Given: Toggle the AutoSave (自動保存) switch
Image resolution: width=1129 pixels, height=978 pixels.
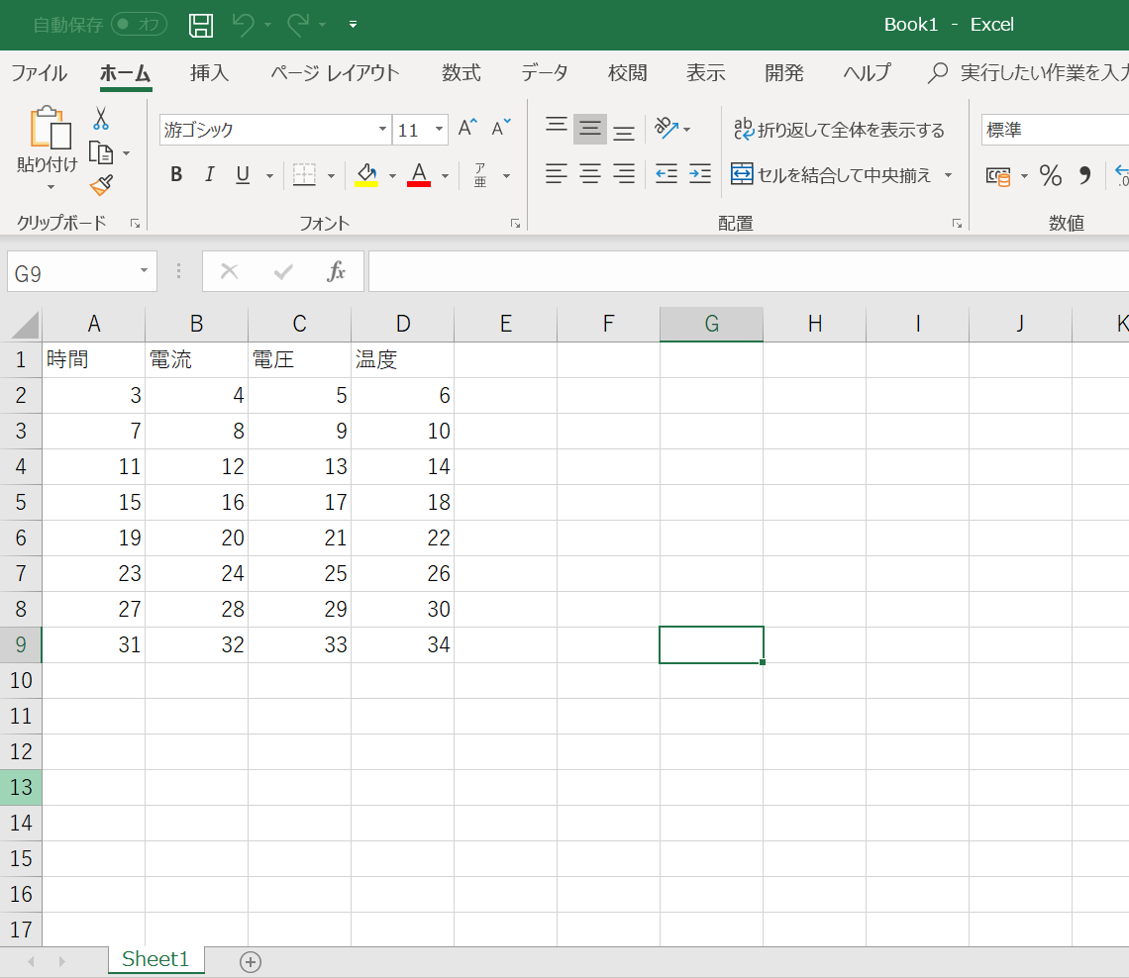Looking at the screenshot, I should 139,25.
